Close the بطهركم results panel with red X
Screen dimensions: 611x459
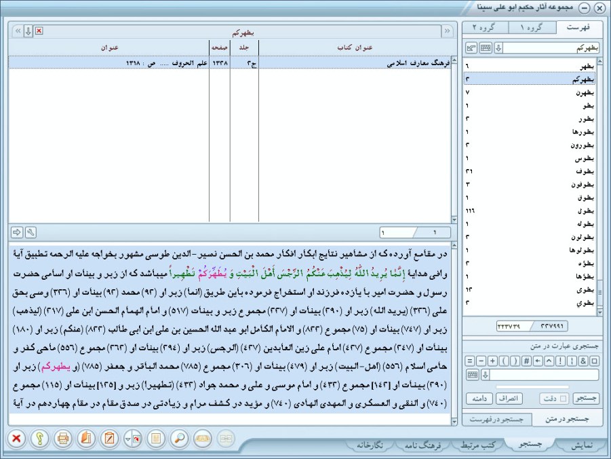point(39,31)
